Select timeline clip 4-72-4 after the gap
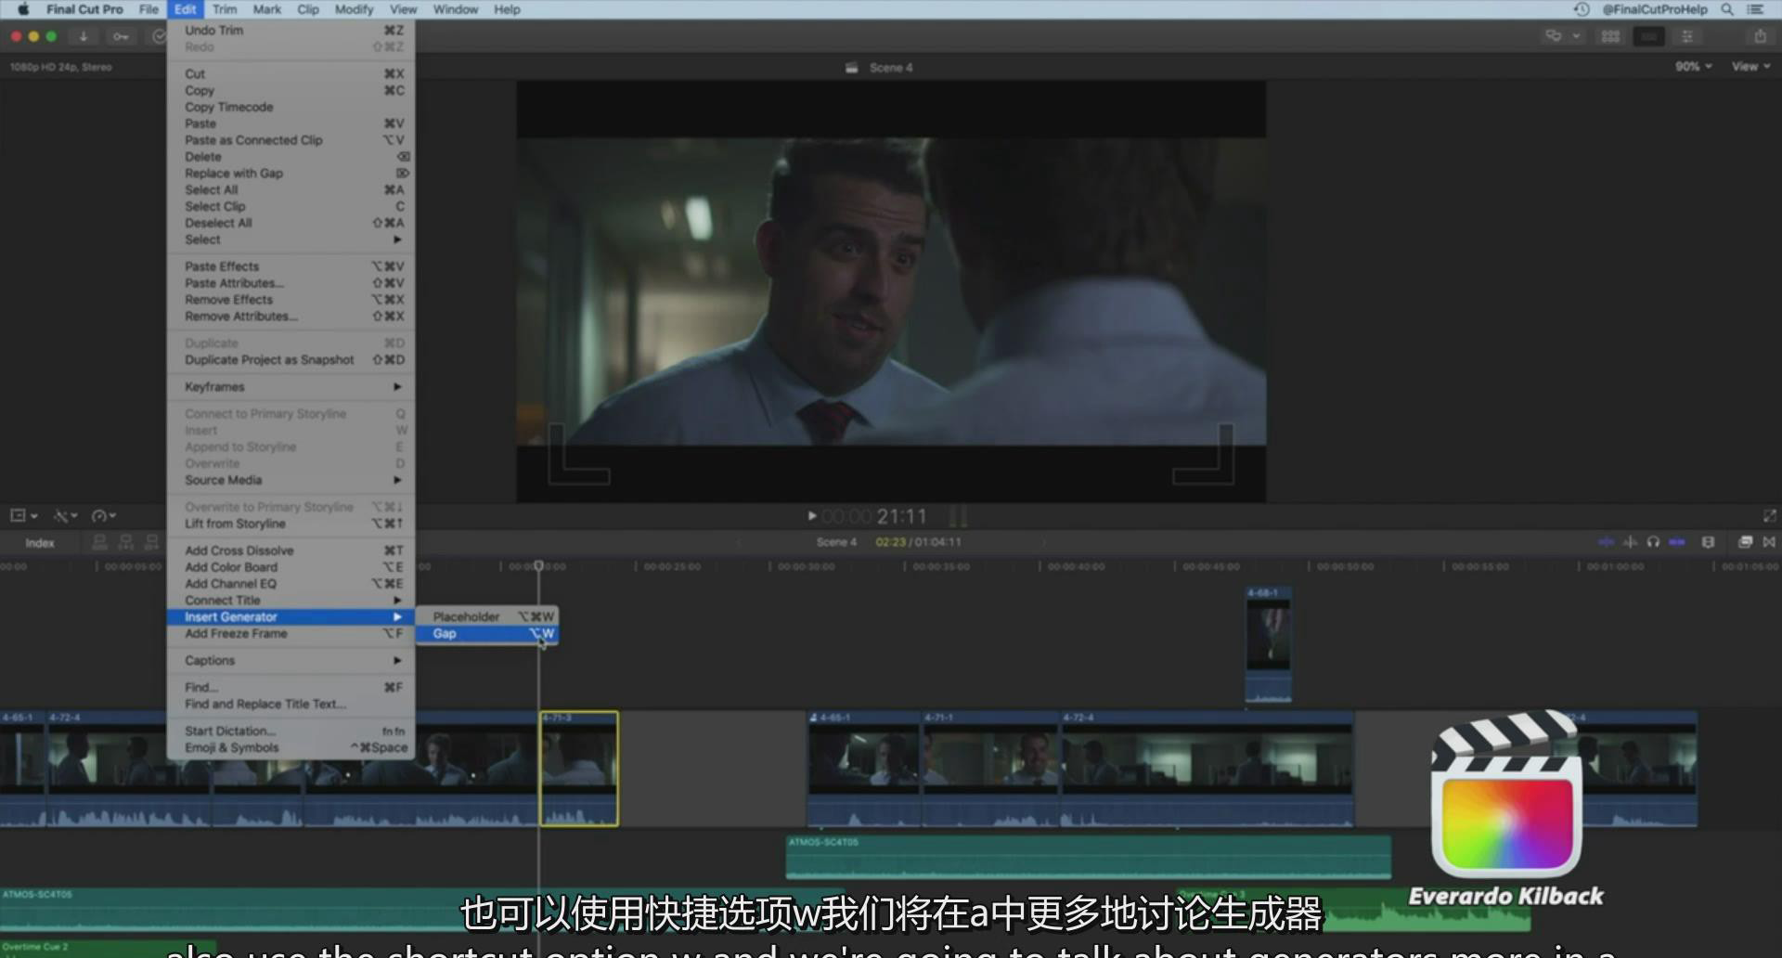The image size is (1782, 958). point(1207,769)
